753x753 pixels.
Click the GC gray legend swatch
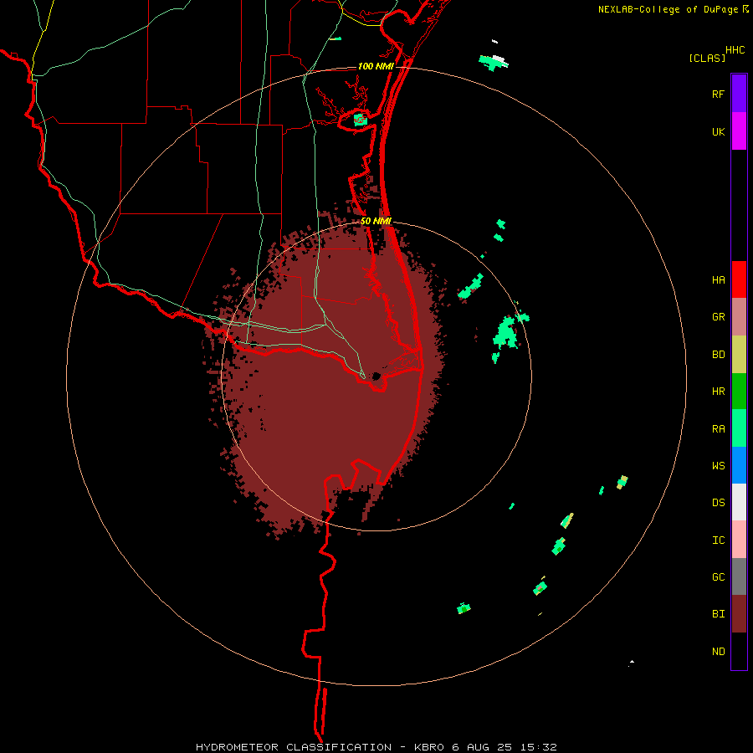click(739, 576)
